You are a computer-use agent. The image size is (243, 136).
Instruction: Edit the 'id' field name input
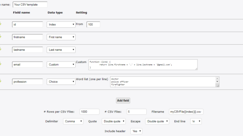pyautogui.click(x=27, y=25)
